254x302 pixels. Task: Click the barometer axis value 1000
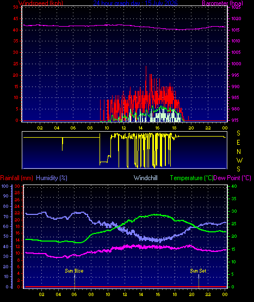[236, 64]
